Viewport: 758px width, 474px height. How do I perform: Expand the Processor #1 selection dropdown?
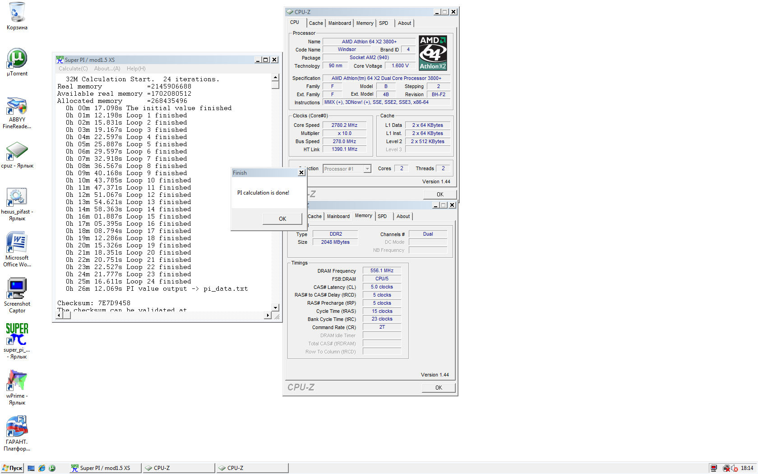click(367, 169)
